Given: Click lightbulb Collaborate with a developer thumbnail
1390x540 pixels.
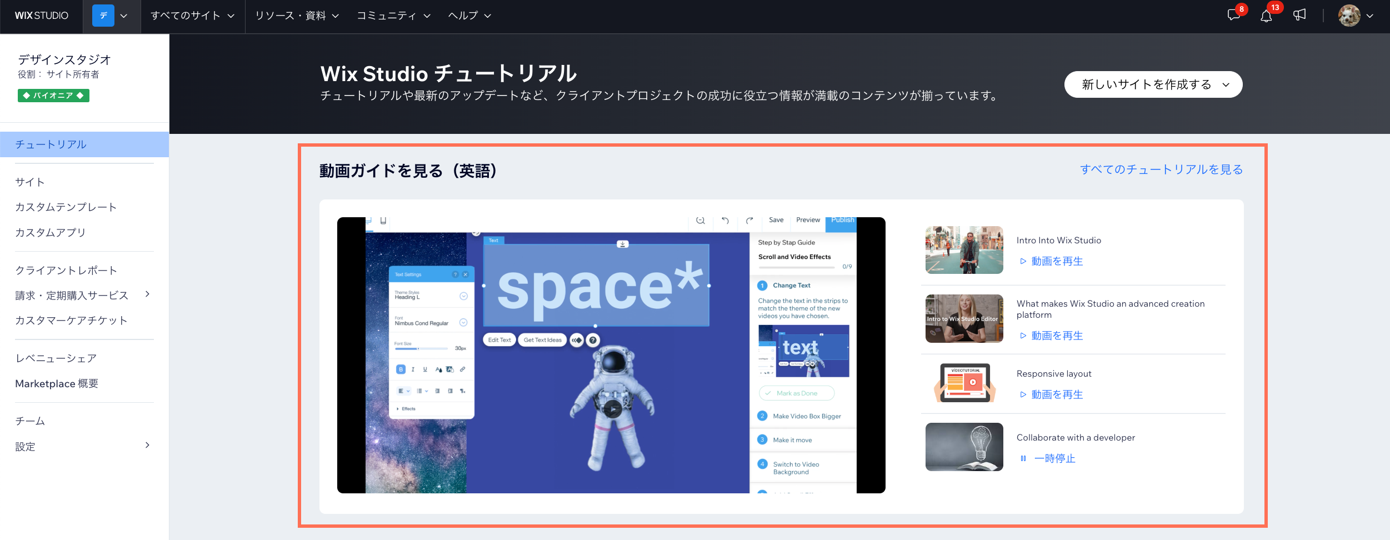Looking at the screenshot, I should (x=964, y=447).
